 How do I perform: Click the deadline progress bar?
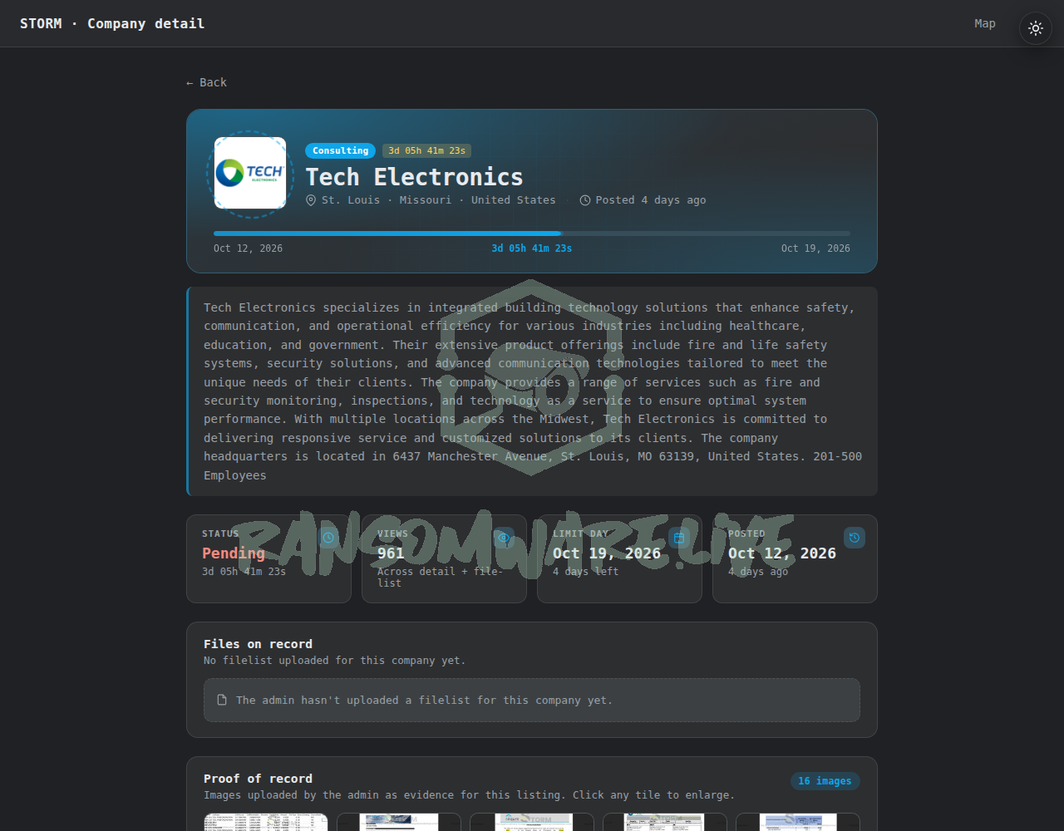tap(532, 234)
